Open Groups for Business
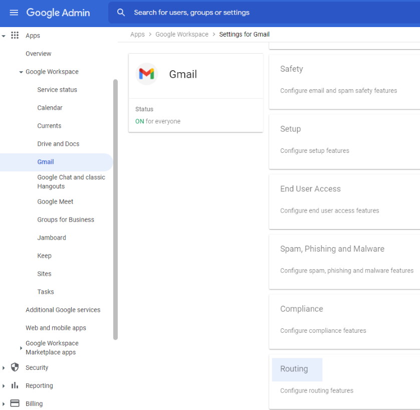 click(66, 220)
